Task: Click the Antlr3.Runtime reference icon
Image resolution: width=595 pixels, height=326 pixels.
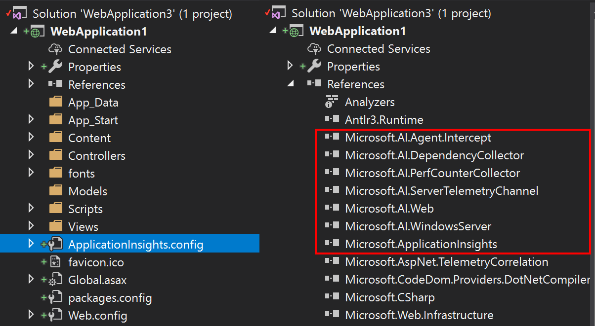Action: click(x=332, y=119)
